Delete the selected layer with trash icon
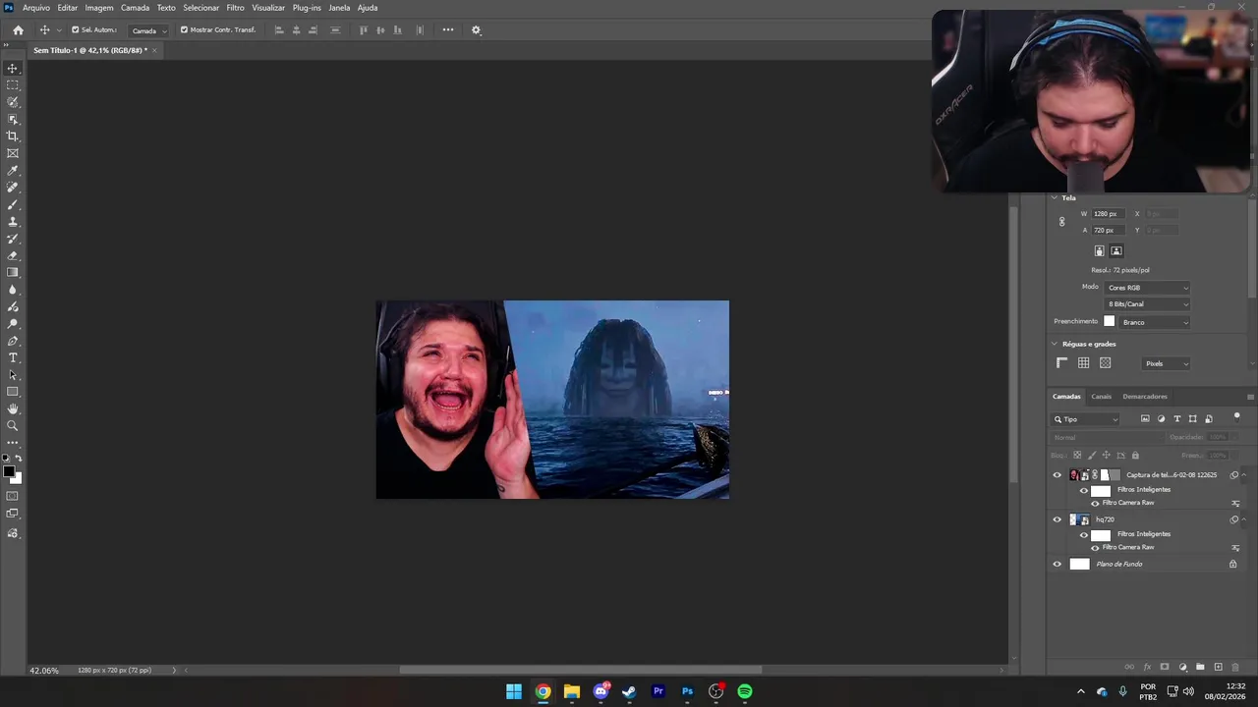The width and height of the screenshot is (1258, 707). [x=1235, y=668]
